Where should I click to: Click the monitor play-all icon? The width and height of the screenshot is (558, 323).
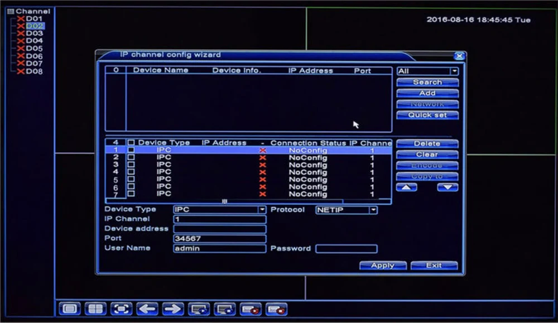[x=199, y=308]
